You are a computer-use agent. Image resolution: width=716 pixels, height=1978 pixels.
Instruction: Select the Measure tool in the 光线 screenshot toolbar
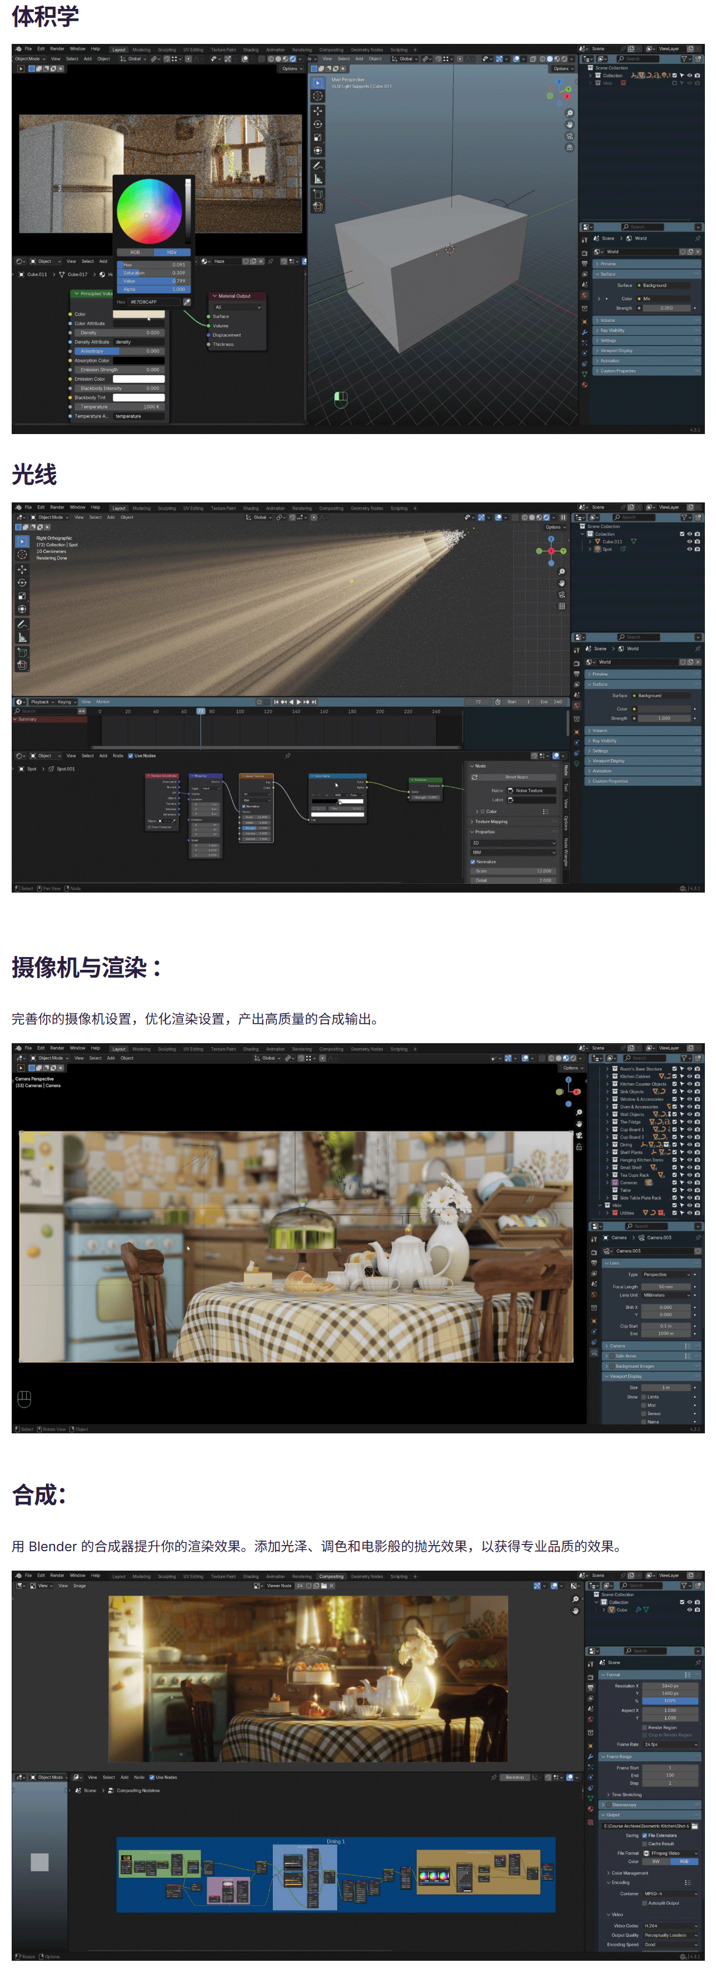22,637
